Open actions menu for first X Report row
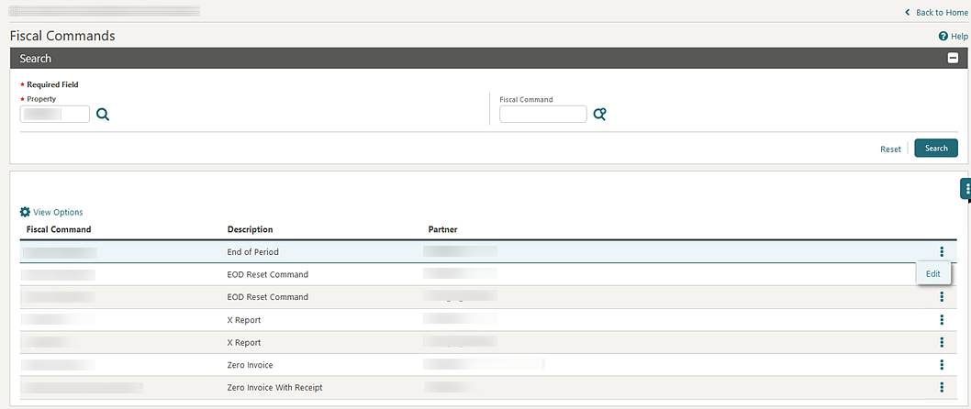Viewport: 971px width, 409px height. 942,320
